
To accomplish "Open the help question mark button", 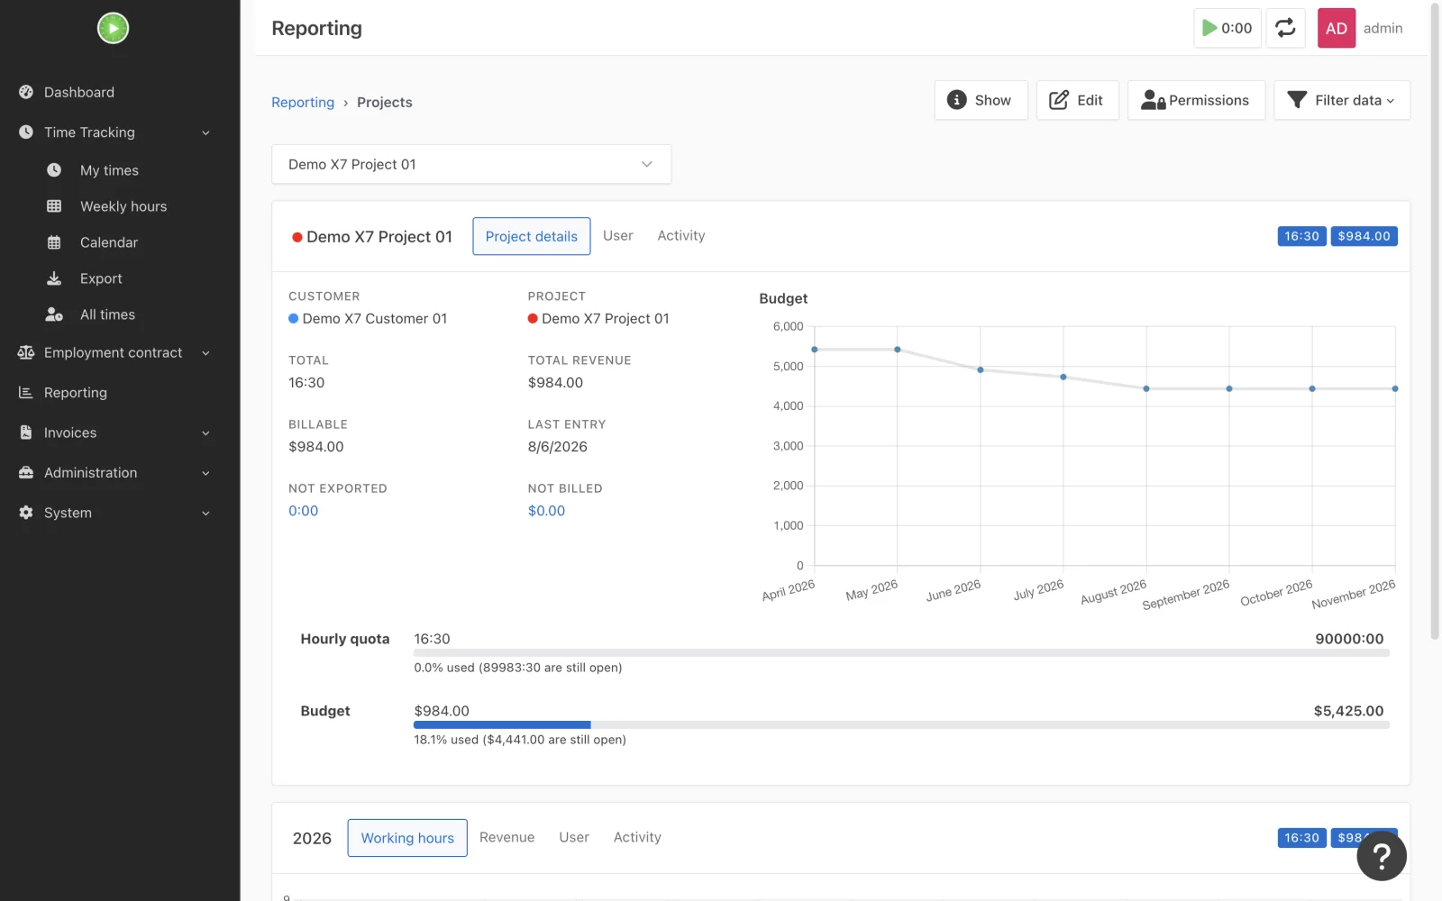I will [x=1382, y=856].
